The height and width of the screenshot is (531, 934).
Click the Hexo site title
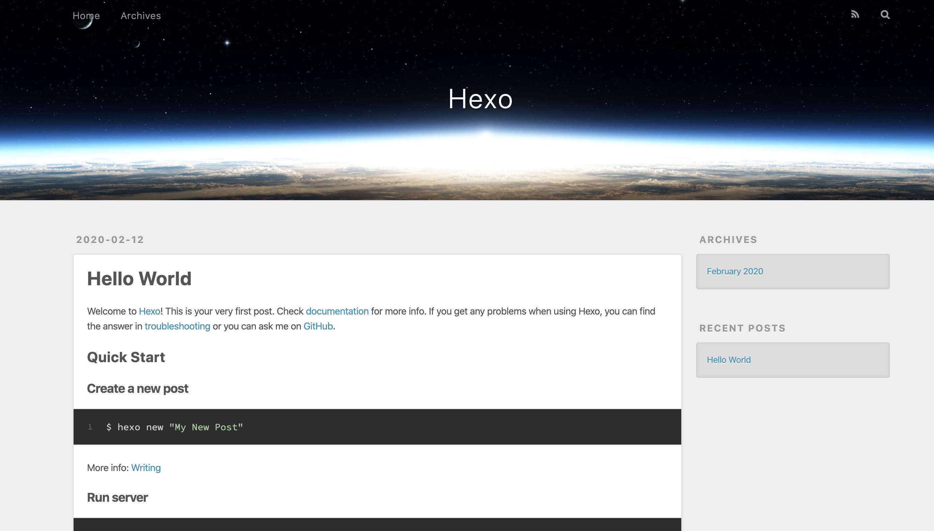pyautogui.click(x=481, y=99)
